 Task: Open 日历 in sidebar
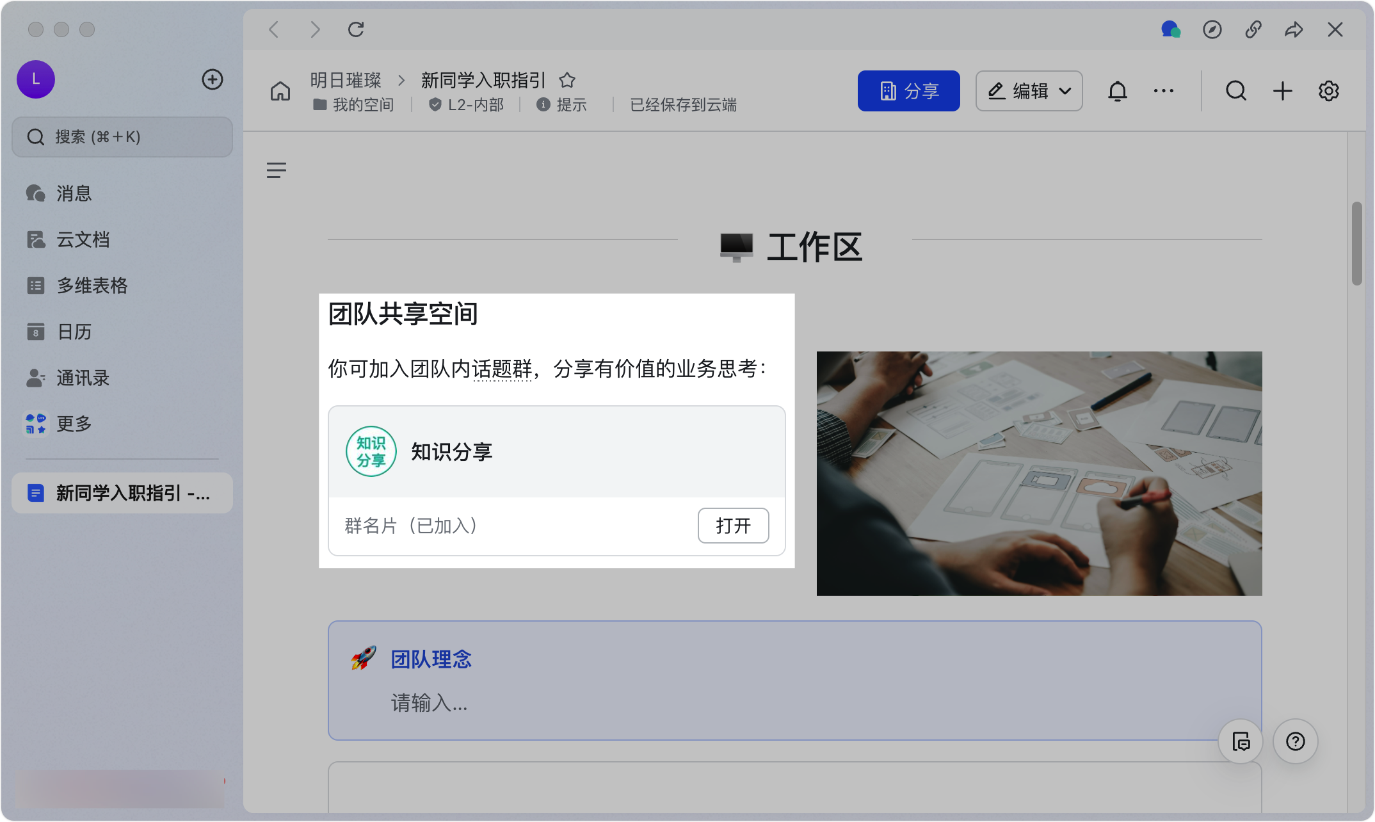[122, 332]
